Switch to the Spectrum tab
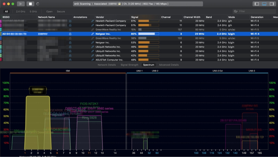Viewport: 278px width, 157px height. point(149,65)
